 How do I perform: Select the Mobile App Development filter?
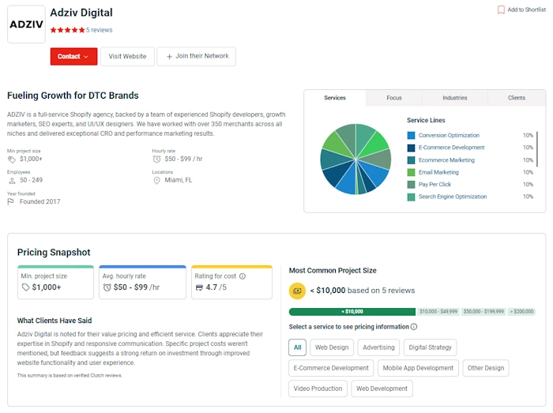tap(418, 368)
